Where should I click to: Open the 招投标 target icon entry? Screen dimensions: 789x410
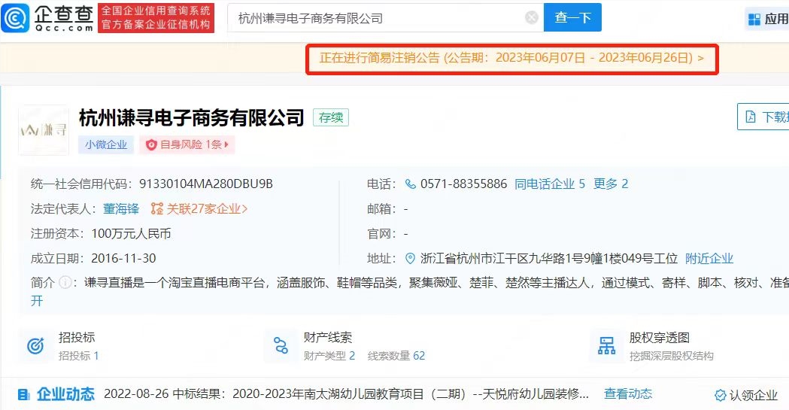coord(35,346)
